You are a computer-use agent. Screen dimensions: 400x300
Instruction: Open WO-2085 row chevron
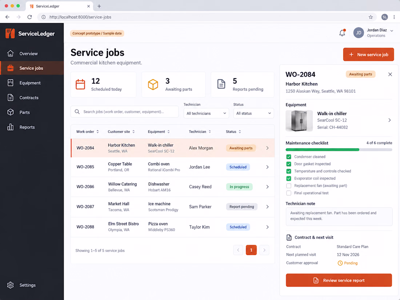267,167
